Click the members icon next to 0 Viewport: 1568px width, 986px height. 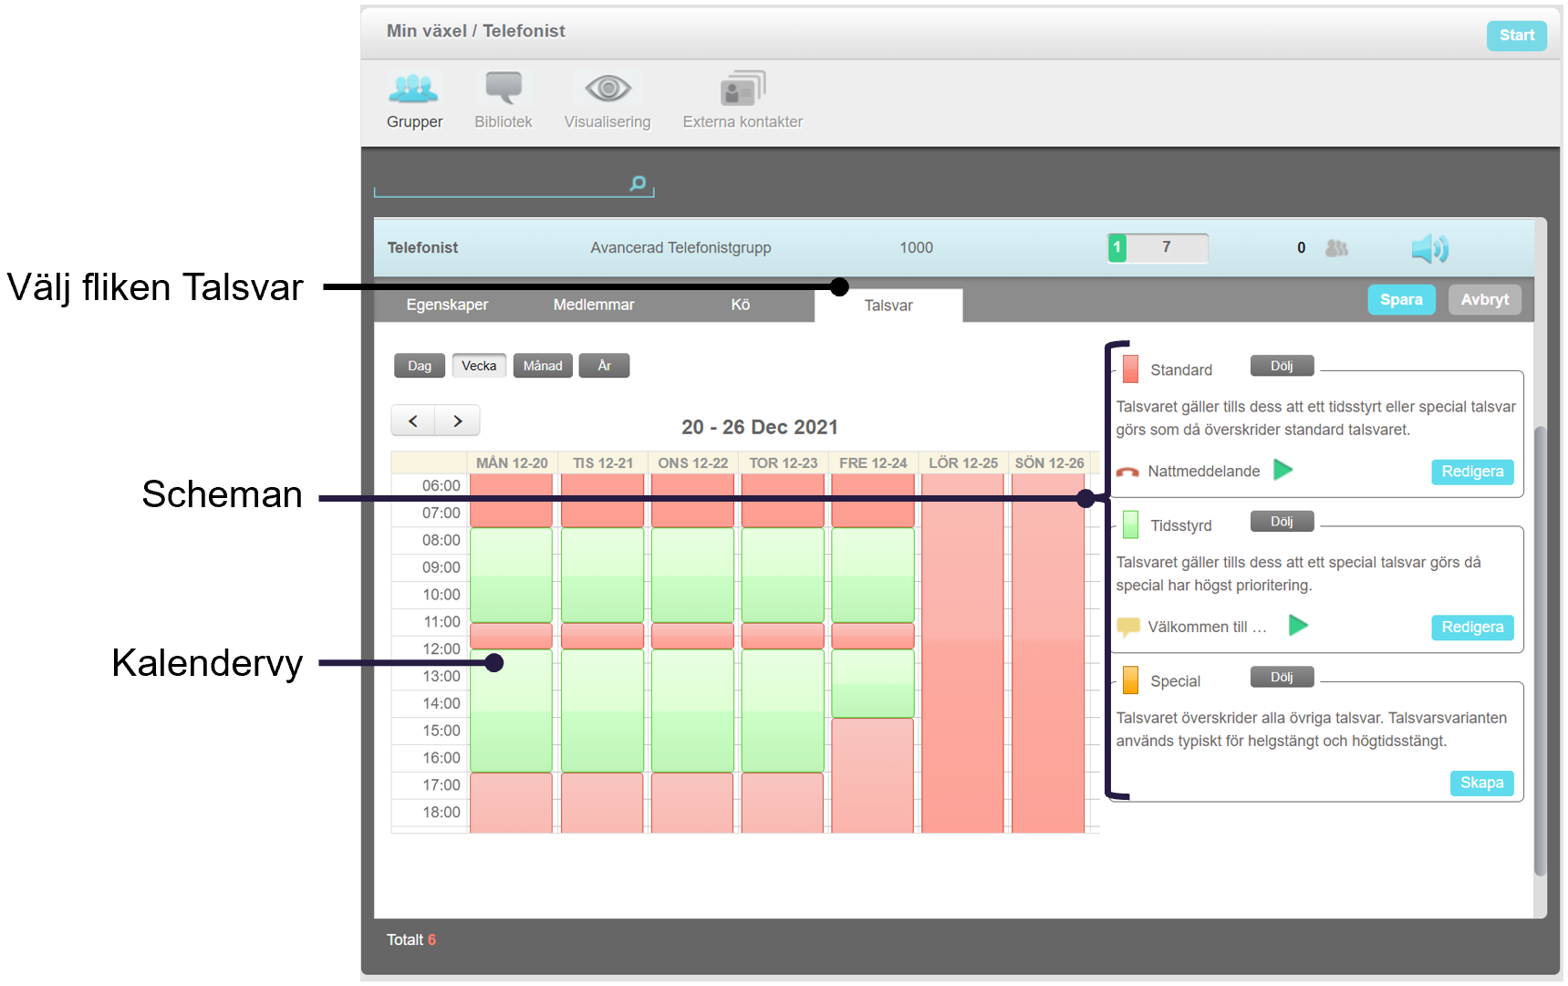pyautogui.click(x=1336, y=248)
